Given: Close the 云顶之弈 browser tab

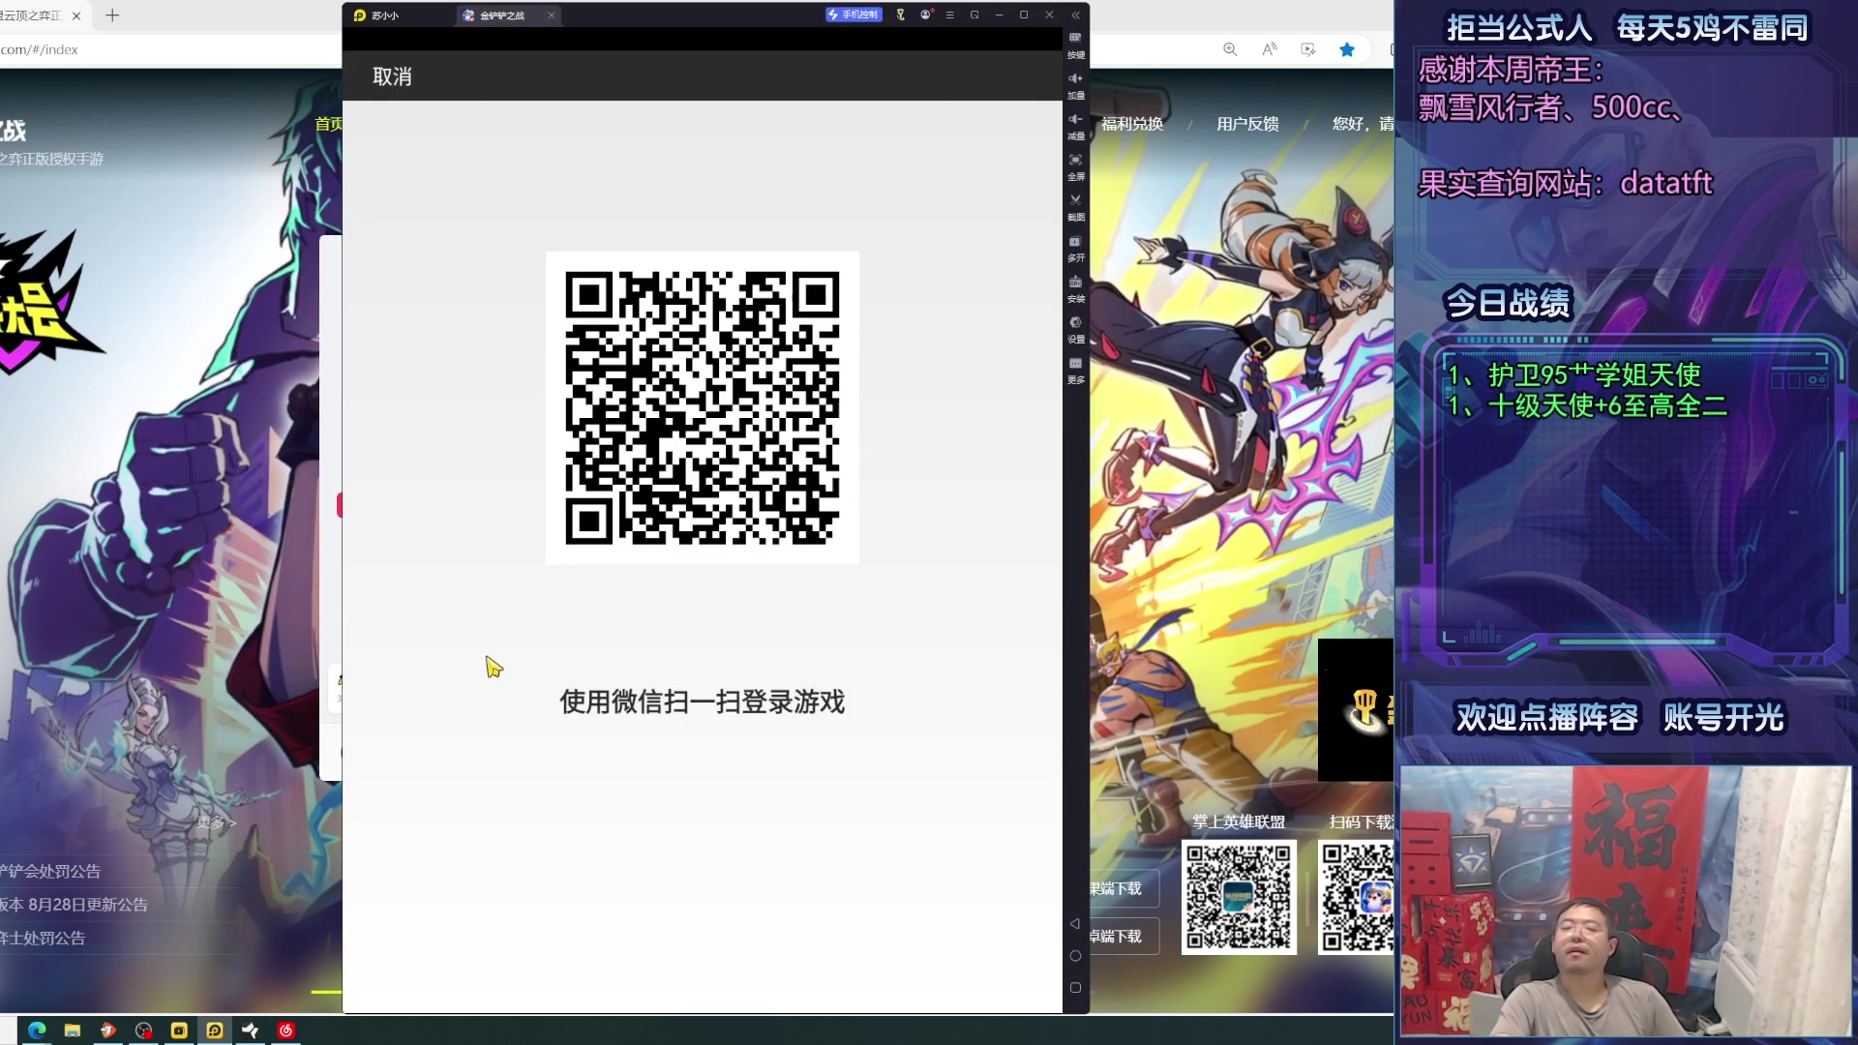Looking at the screenshot, I should click(76, 15).
